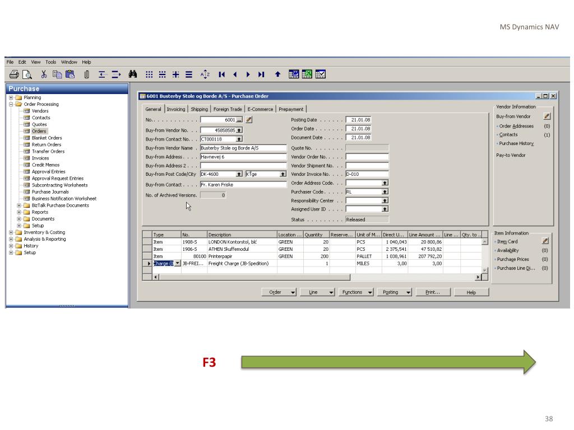Viewport: 574px width, 430px height.
Task: Switch to the E-Commerce tab
Action: tap(260, 109)
